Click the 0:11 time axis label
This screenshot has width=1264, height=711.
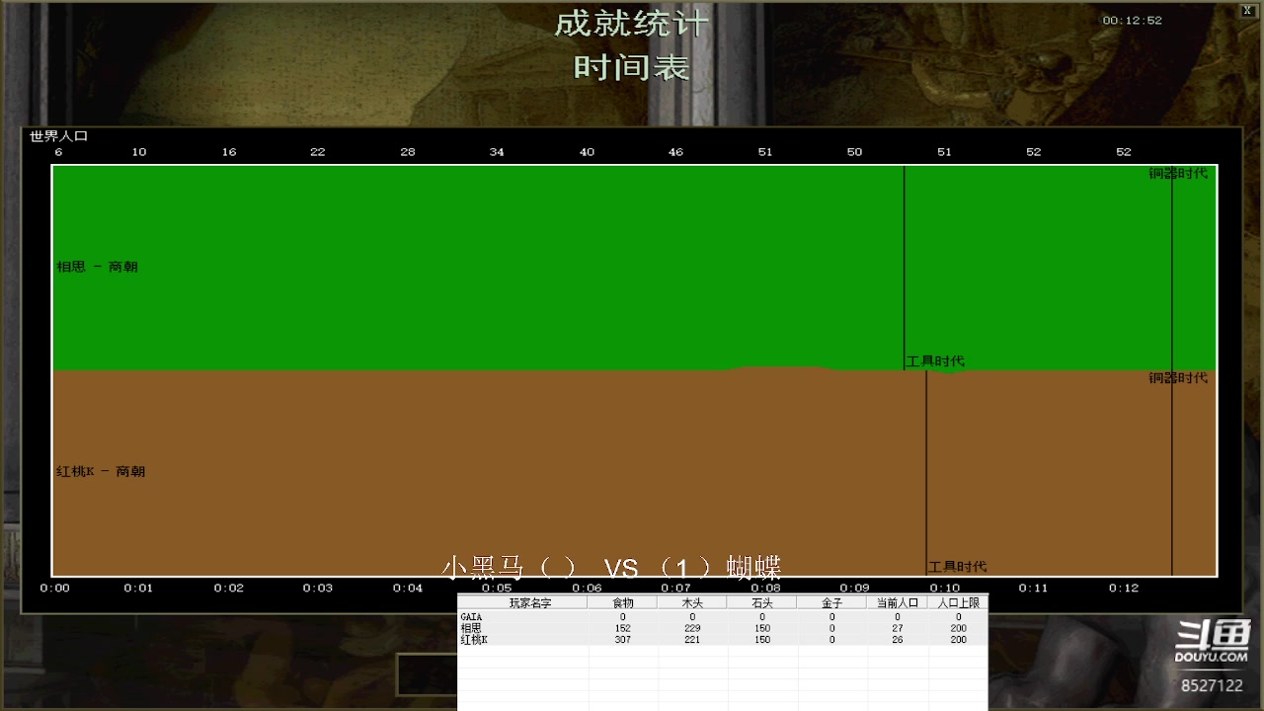(x=1033, y=588)
